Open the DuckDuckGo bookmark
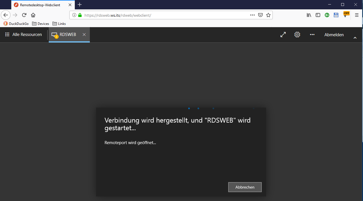This screenshot has height=201, width=363. click(16, 24)
